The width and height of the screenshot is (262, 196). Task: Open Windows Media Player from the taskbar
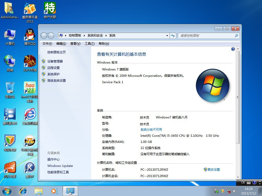[x=54, y=191]
